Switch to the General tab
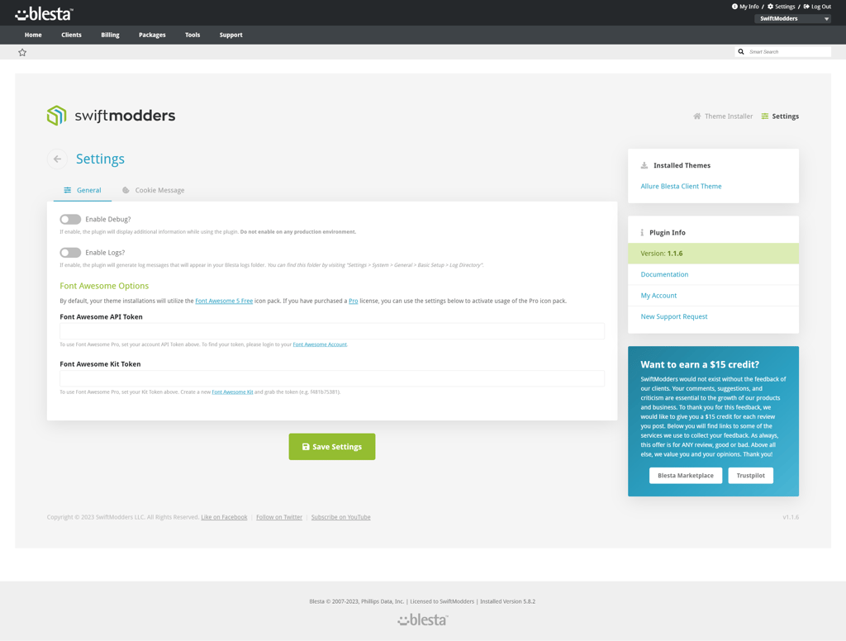Viewport: 846px width, 641px height. click(83, 190)
